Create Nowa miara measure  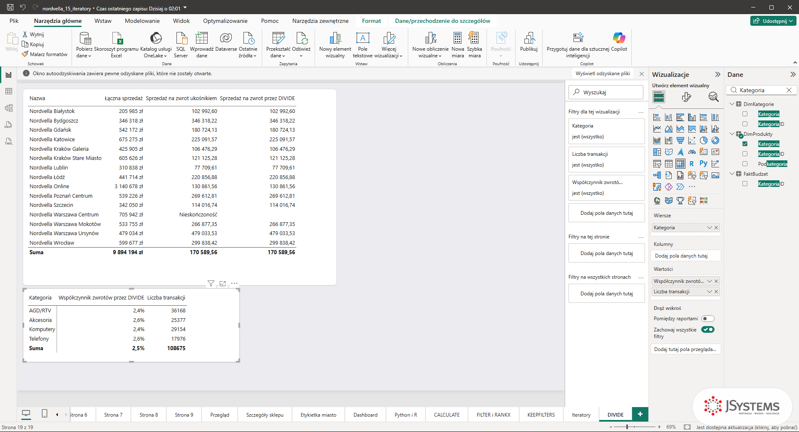[x=458, y=45]
